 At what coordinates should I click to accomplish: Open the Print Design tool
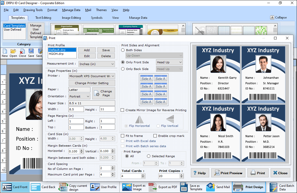(248, 187)
